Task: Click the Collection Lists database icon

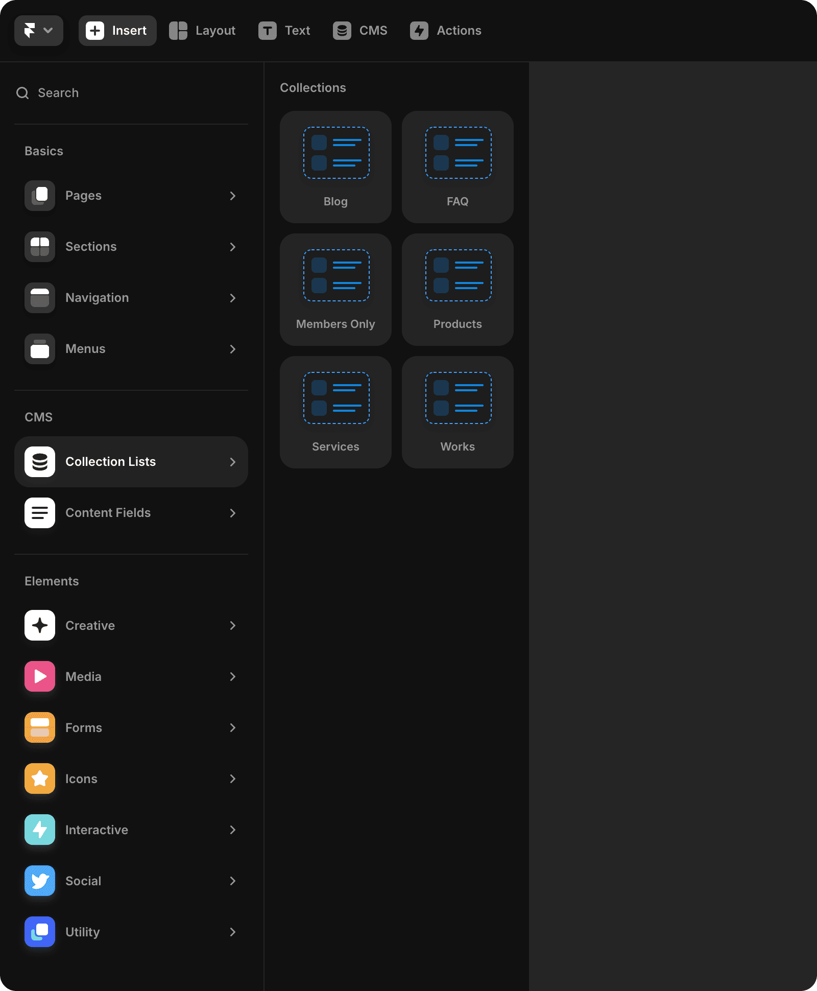Action: [x=40, y=462]
